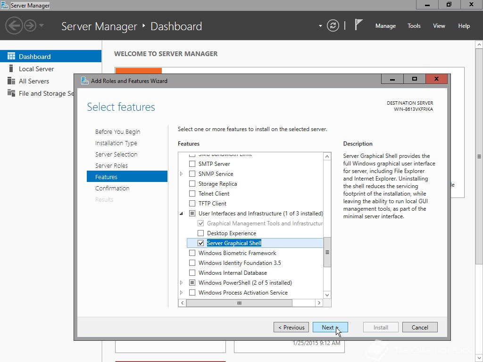
Task: Click the Previous button
Action: [291, 327]
